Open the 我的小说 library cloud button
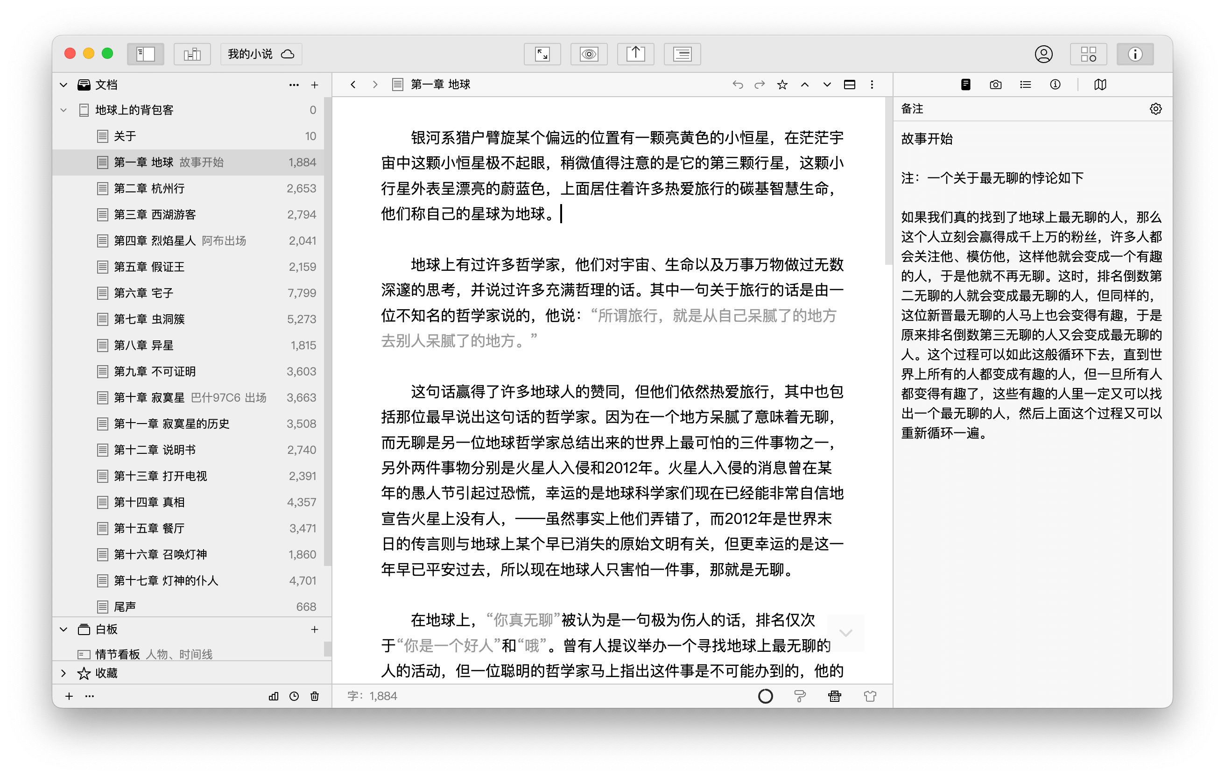Screen dimensions: 1225x777 click(261, 54)
